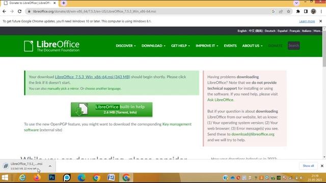Screen dimensions: 326x183
Task: Click the LibreOffice_7.5.3_Win_x86-64.msi download link
Action: click(x=93, y=77)
